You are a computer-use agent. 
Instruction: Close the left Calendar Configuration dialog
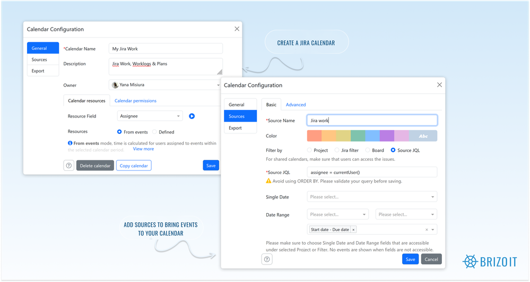point(237,29)
